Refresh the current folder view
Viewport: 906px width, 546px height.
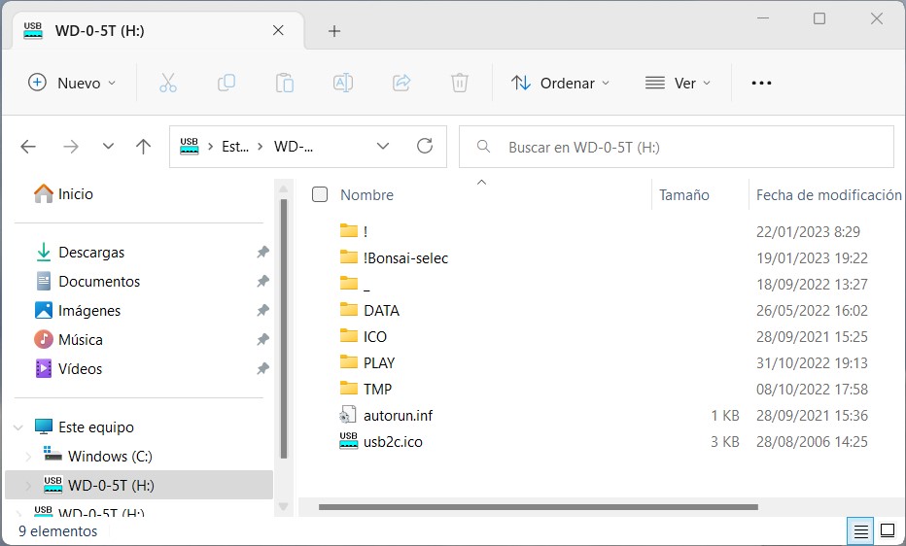[x=425, y=147]
